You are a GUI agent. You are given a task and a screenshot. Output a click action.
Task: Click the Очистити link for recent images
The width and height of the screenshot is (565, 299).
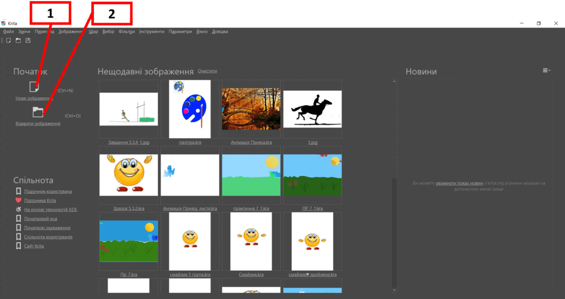(x=207, y=71)
